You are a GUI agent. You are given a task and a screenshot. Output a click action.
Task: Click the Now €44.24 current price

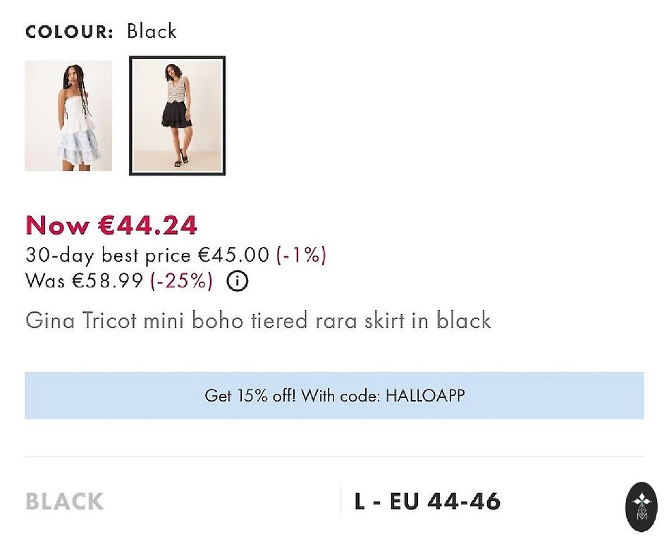coord(111,225)
